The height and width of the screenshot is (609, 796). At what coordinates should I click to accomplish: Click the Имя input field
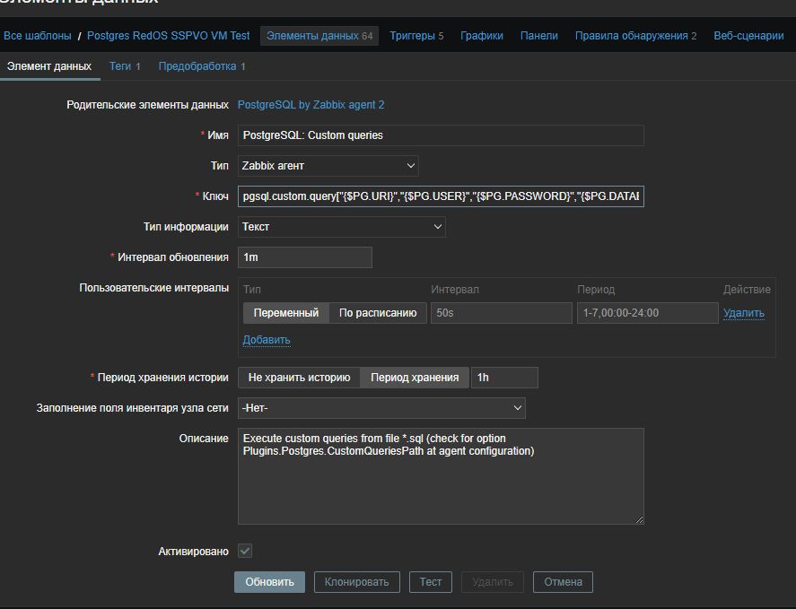441,135
